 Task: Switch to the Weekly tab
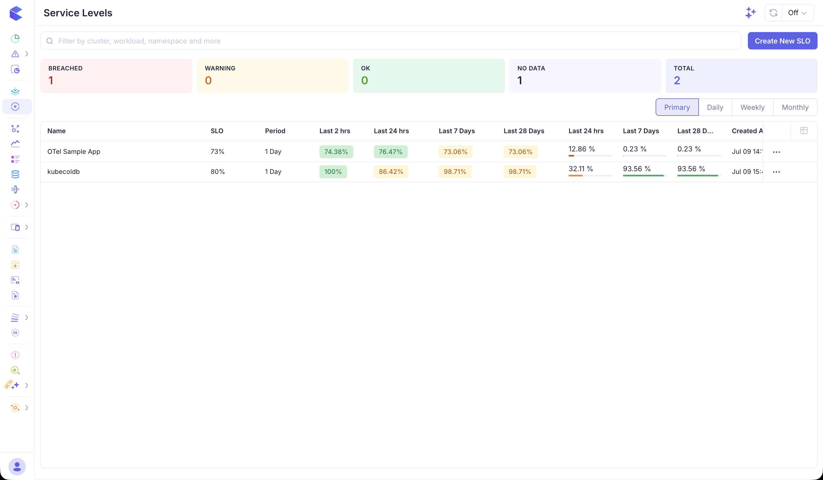[x=753, y=107]
